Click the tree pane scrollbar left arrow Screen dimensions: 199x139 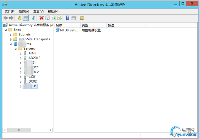pos(5,130)
